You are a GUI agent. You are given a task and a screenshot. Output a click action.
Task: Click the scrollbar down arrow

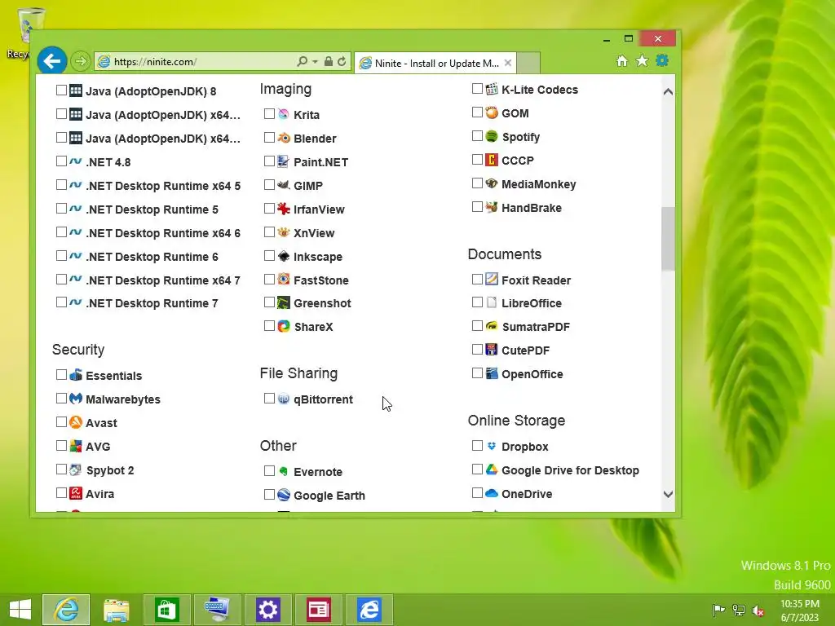[x=668, y=495]
